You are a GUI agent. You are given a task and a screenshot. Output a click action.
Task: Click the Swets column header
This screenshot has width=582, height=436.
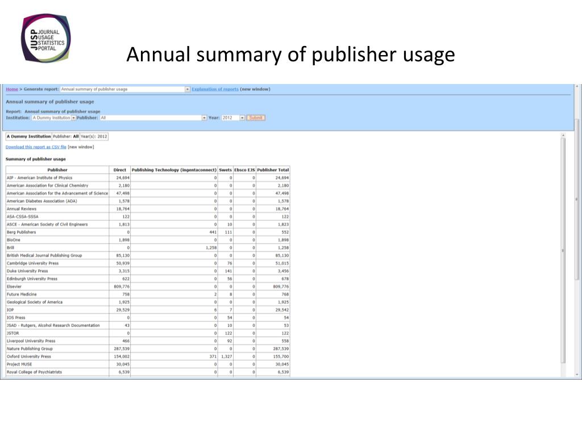pos(225,170)
